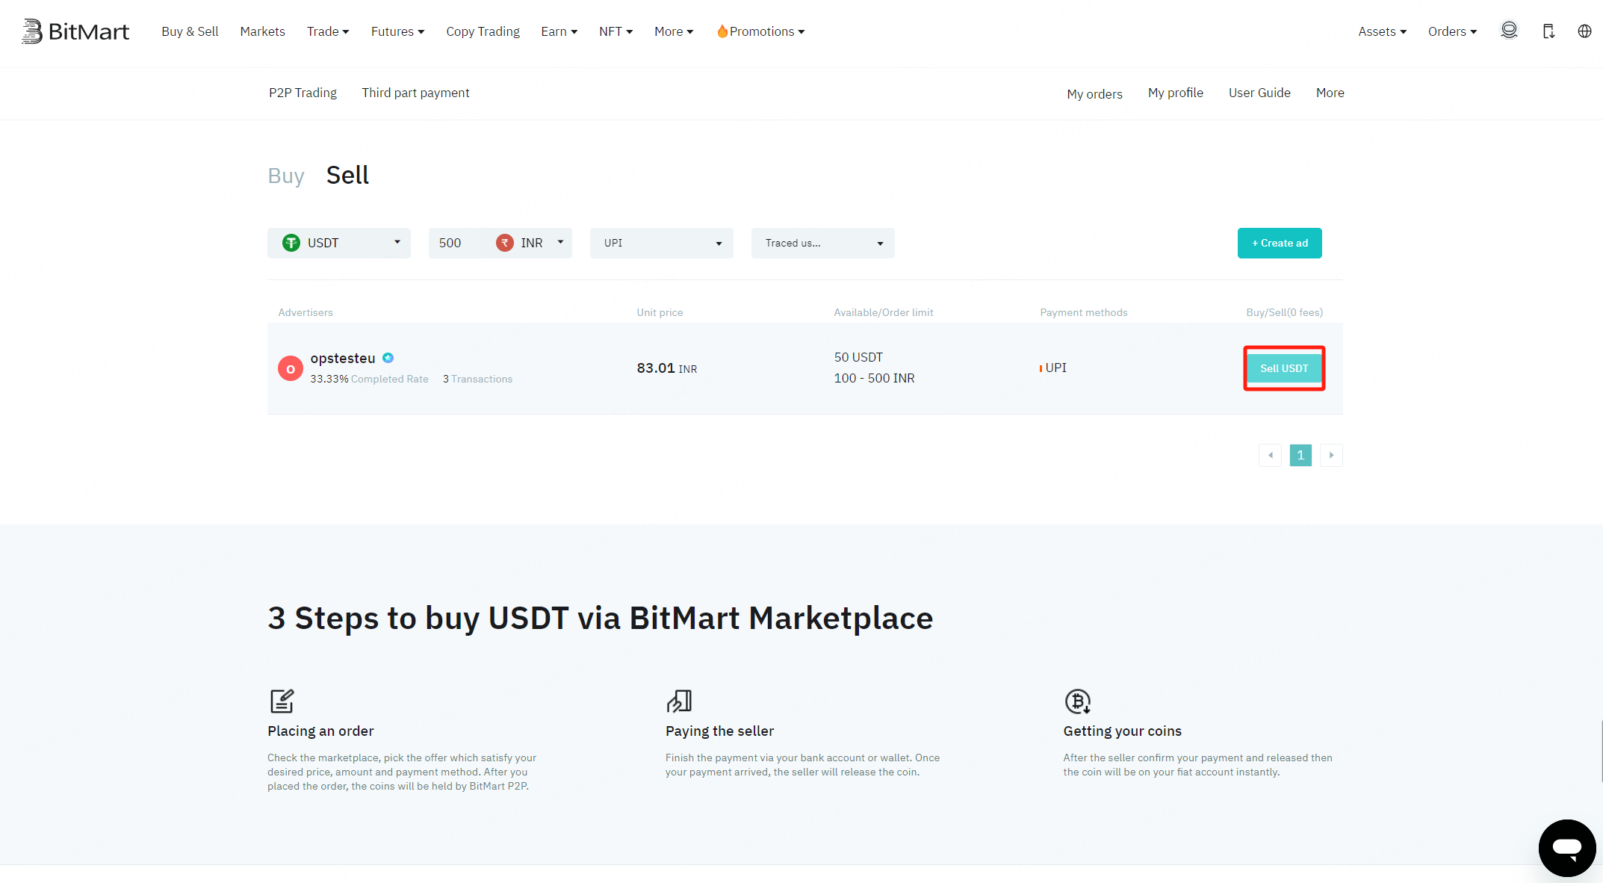Click the 83.01 INR unit price
This screenshot has width=1603, height=883.
coord(666,368)
